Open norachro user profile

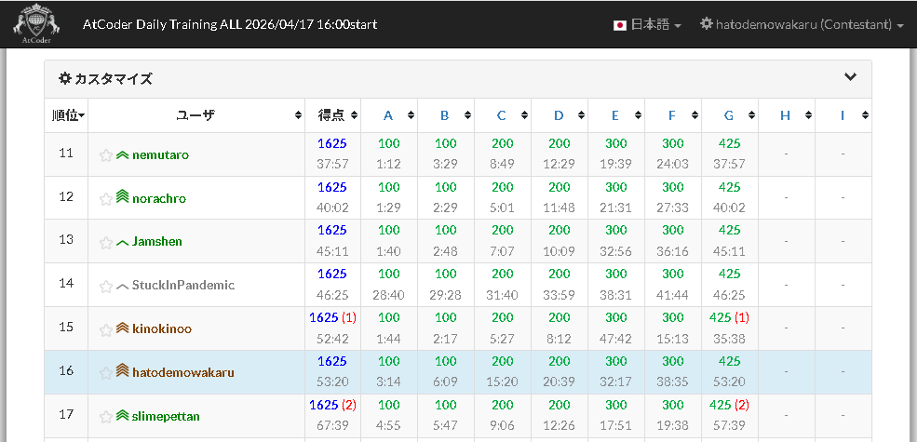[159, 199]
